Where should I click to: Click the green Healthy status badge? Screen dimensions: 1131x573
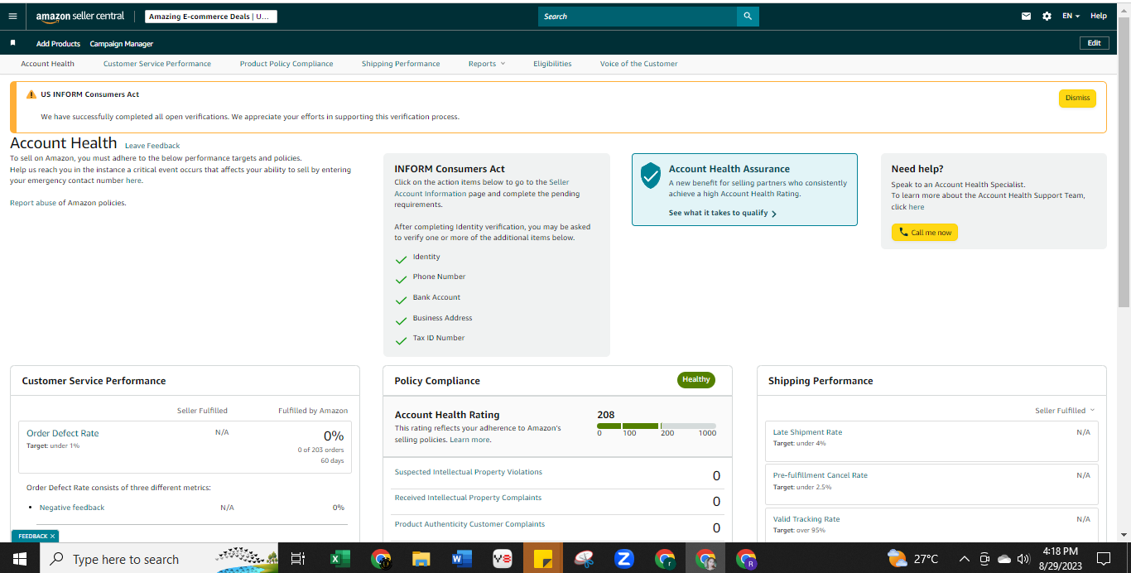point(696,380)
